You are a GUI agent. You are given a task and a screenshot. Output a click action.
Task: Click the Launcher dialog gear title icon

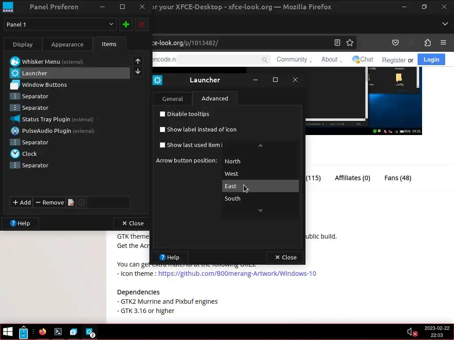(157, 80)
